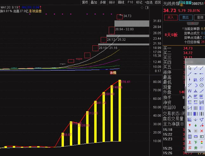Click the red 买入 button
205x156 pixels.
[x=171, y=17]
